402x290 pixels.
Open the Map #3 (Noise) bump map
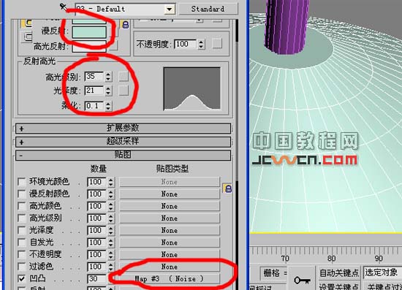[x=170, y=278]
